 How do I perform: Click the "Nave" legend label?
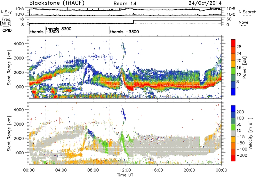(243, 22)
